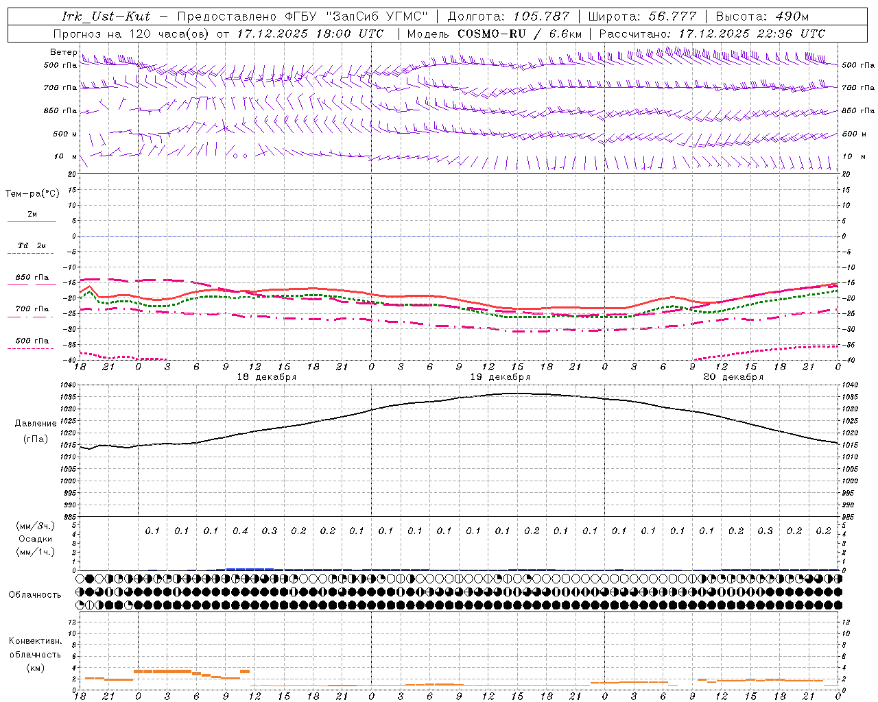Select the 'Долгота: 105.787' header value
This screenshot has height=702, width=878.
click(508, 16)
